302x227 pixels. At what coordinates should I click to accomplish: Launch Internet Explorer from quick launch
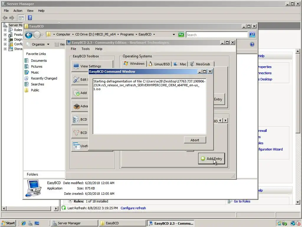[24, 223]
